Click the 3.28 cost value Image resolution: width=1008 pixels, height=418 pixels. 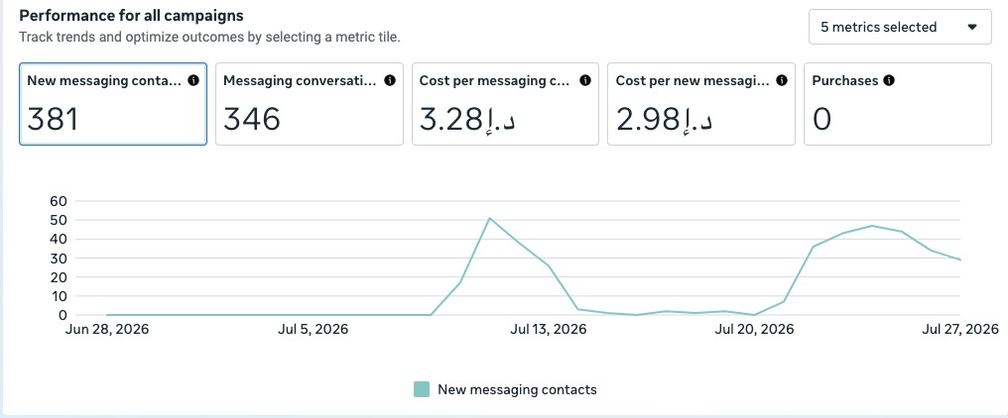pyautogui.click(x=468, y=120)
